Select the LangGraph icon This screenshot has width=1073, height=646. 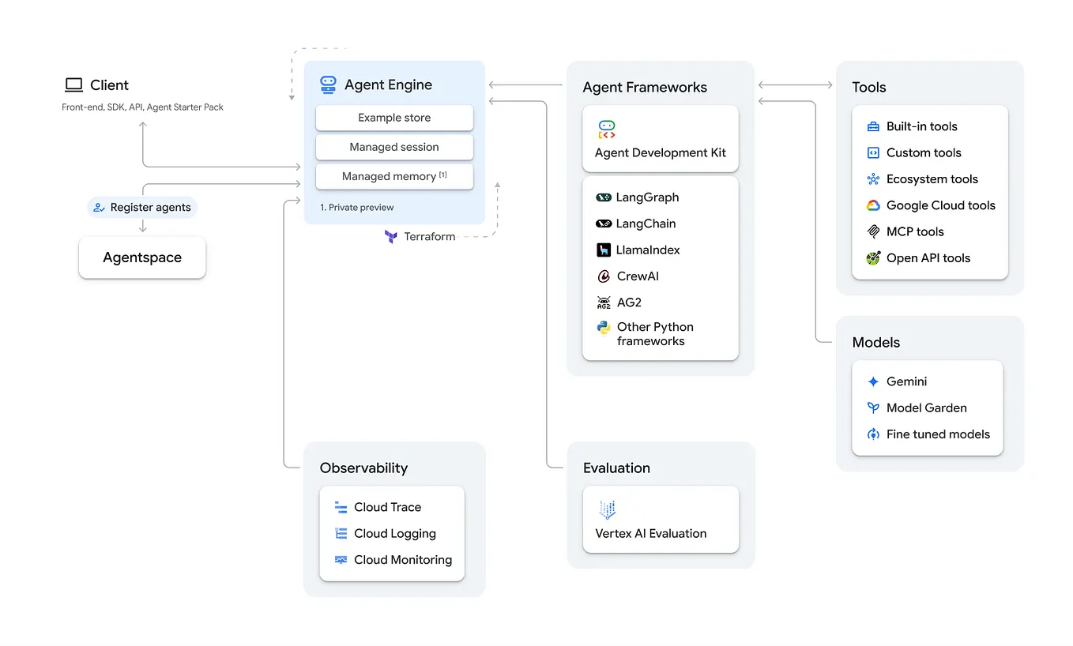pyautogui.click(x=604, y=197)
